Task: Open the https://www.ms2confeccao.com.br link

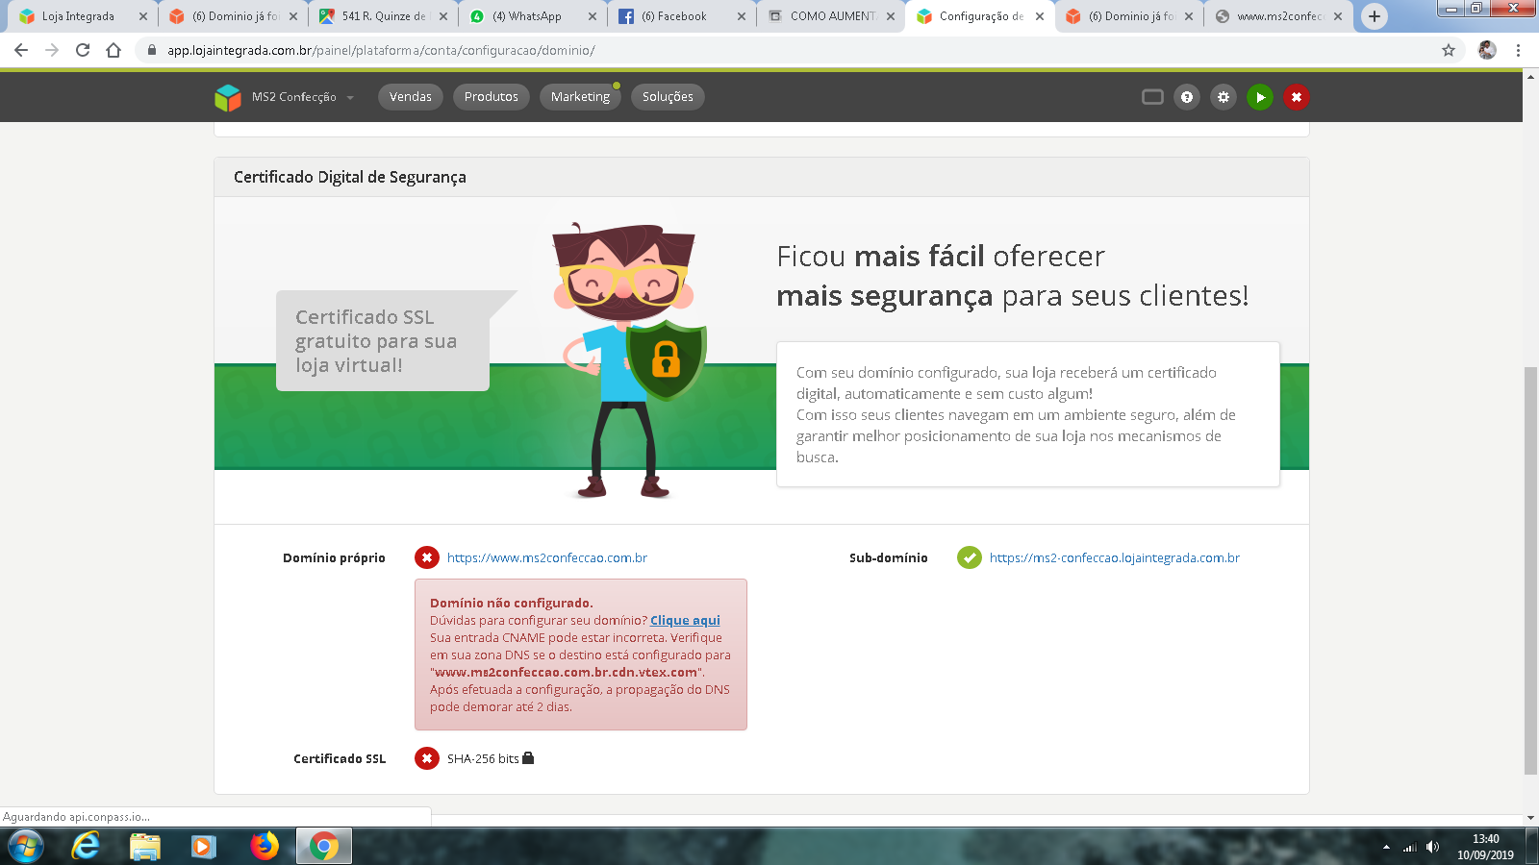Action: click(x=547, y=557)
